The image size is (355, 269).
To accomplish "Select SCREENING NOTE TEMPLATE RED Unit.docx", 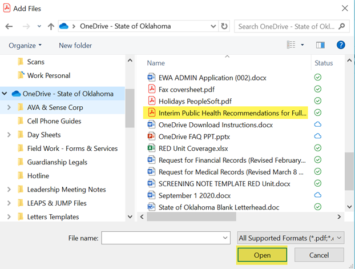I will 224,183.
